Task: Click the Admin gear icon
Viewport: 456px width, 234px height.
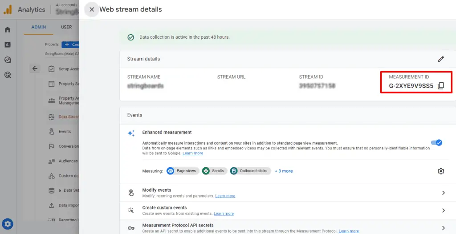Action: pos(8,224)
